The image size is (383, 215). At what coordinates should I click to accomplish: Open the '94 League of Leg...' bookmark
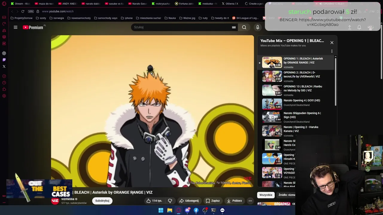(x=245, y=18)
